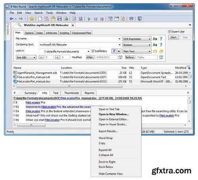Open the Size (kB) dropdown
198x180 pixels.
point(26,58)
